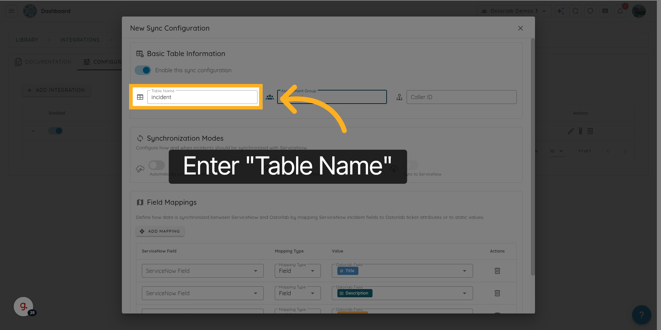The width and height of the screenshot is (661, 330).
Task: Click the shield icon in top bar
Action: (590, 11)
